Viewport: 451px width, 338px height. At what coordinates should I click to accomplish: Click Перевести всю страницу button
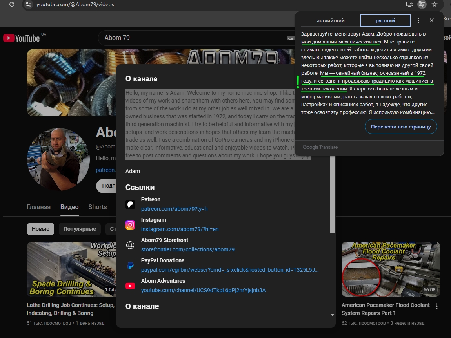(x=401, y=127)
